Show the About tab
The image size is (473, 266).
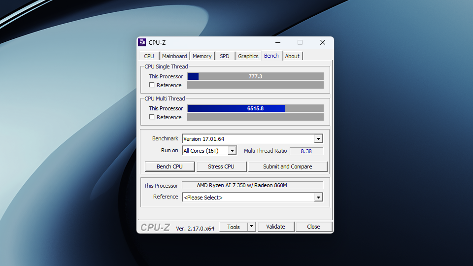(x=292, y=56)
